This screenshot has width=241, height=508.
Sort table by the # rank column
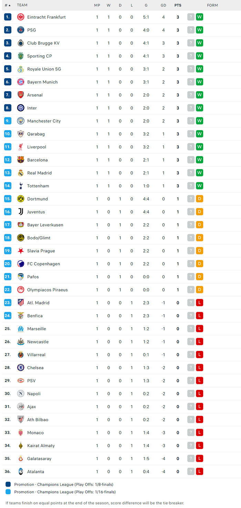(8, 5)
